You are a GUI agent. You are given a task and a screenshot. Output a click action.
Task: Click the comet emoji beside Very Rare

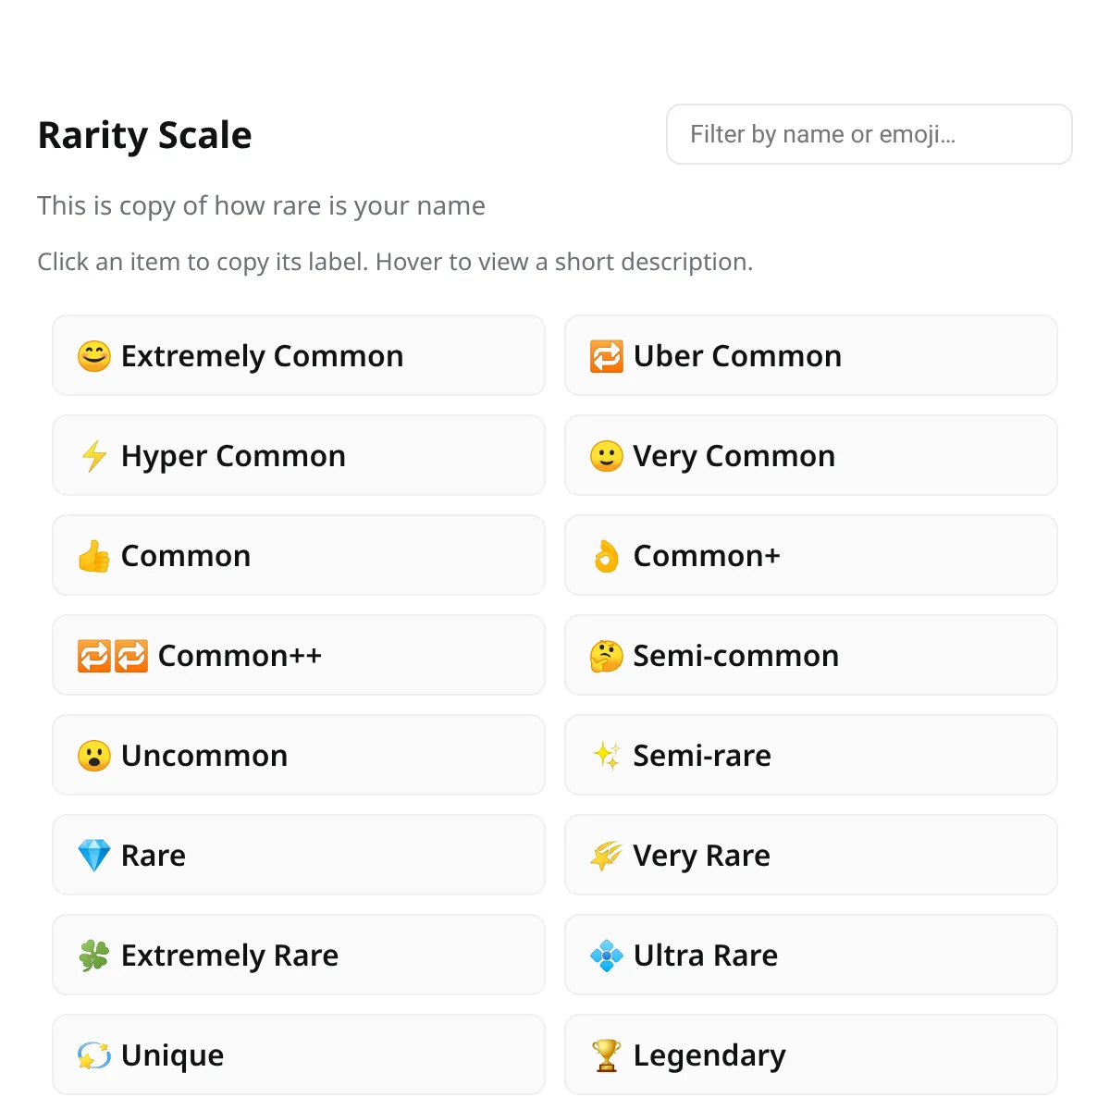tap(606, 855)
